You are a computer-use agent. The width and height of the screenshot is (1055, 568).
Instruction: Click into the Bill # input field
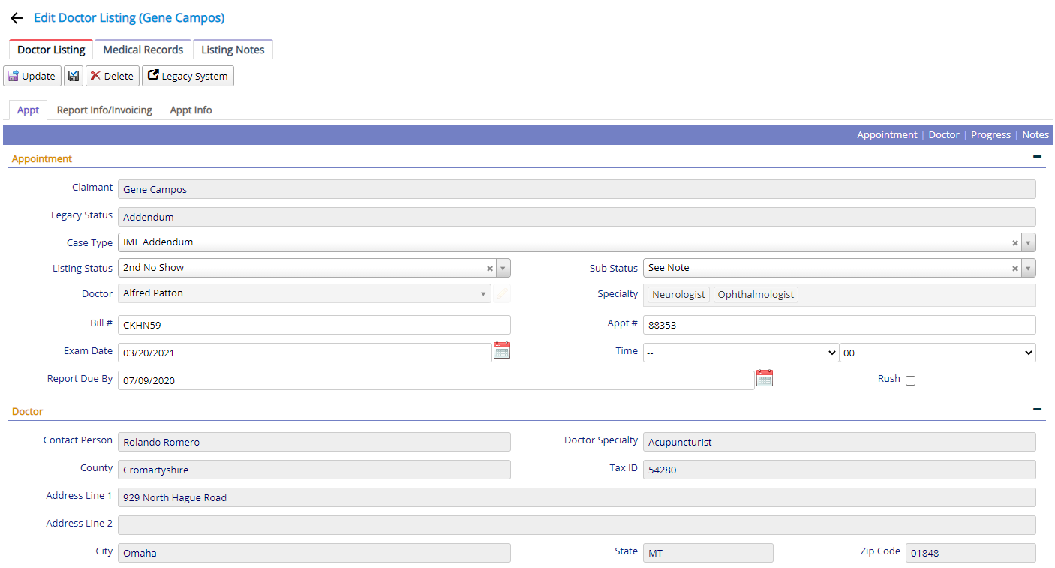coord(314,325)
